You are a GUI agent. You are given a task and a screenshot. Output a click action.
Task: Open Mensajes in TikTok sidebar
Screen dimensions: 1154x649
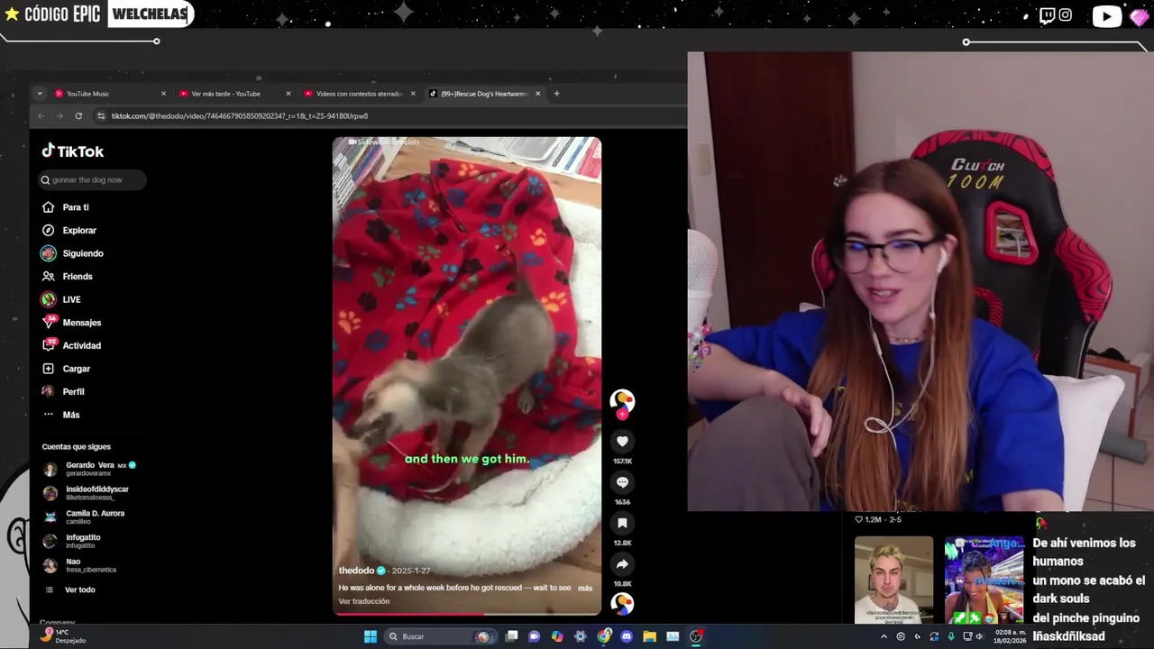[x=71, y=323]
